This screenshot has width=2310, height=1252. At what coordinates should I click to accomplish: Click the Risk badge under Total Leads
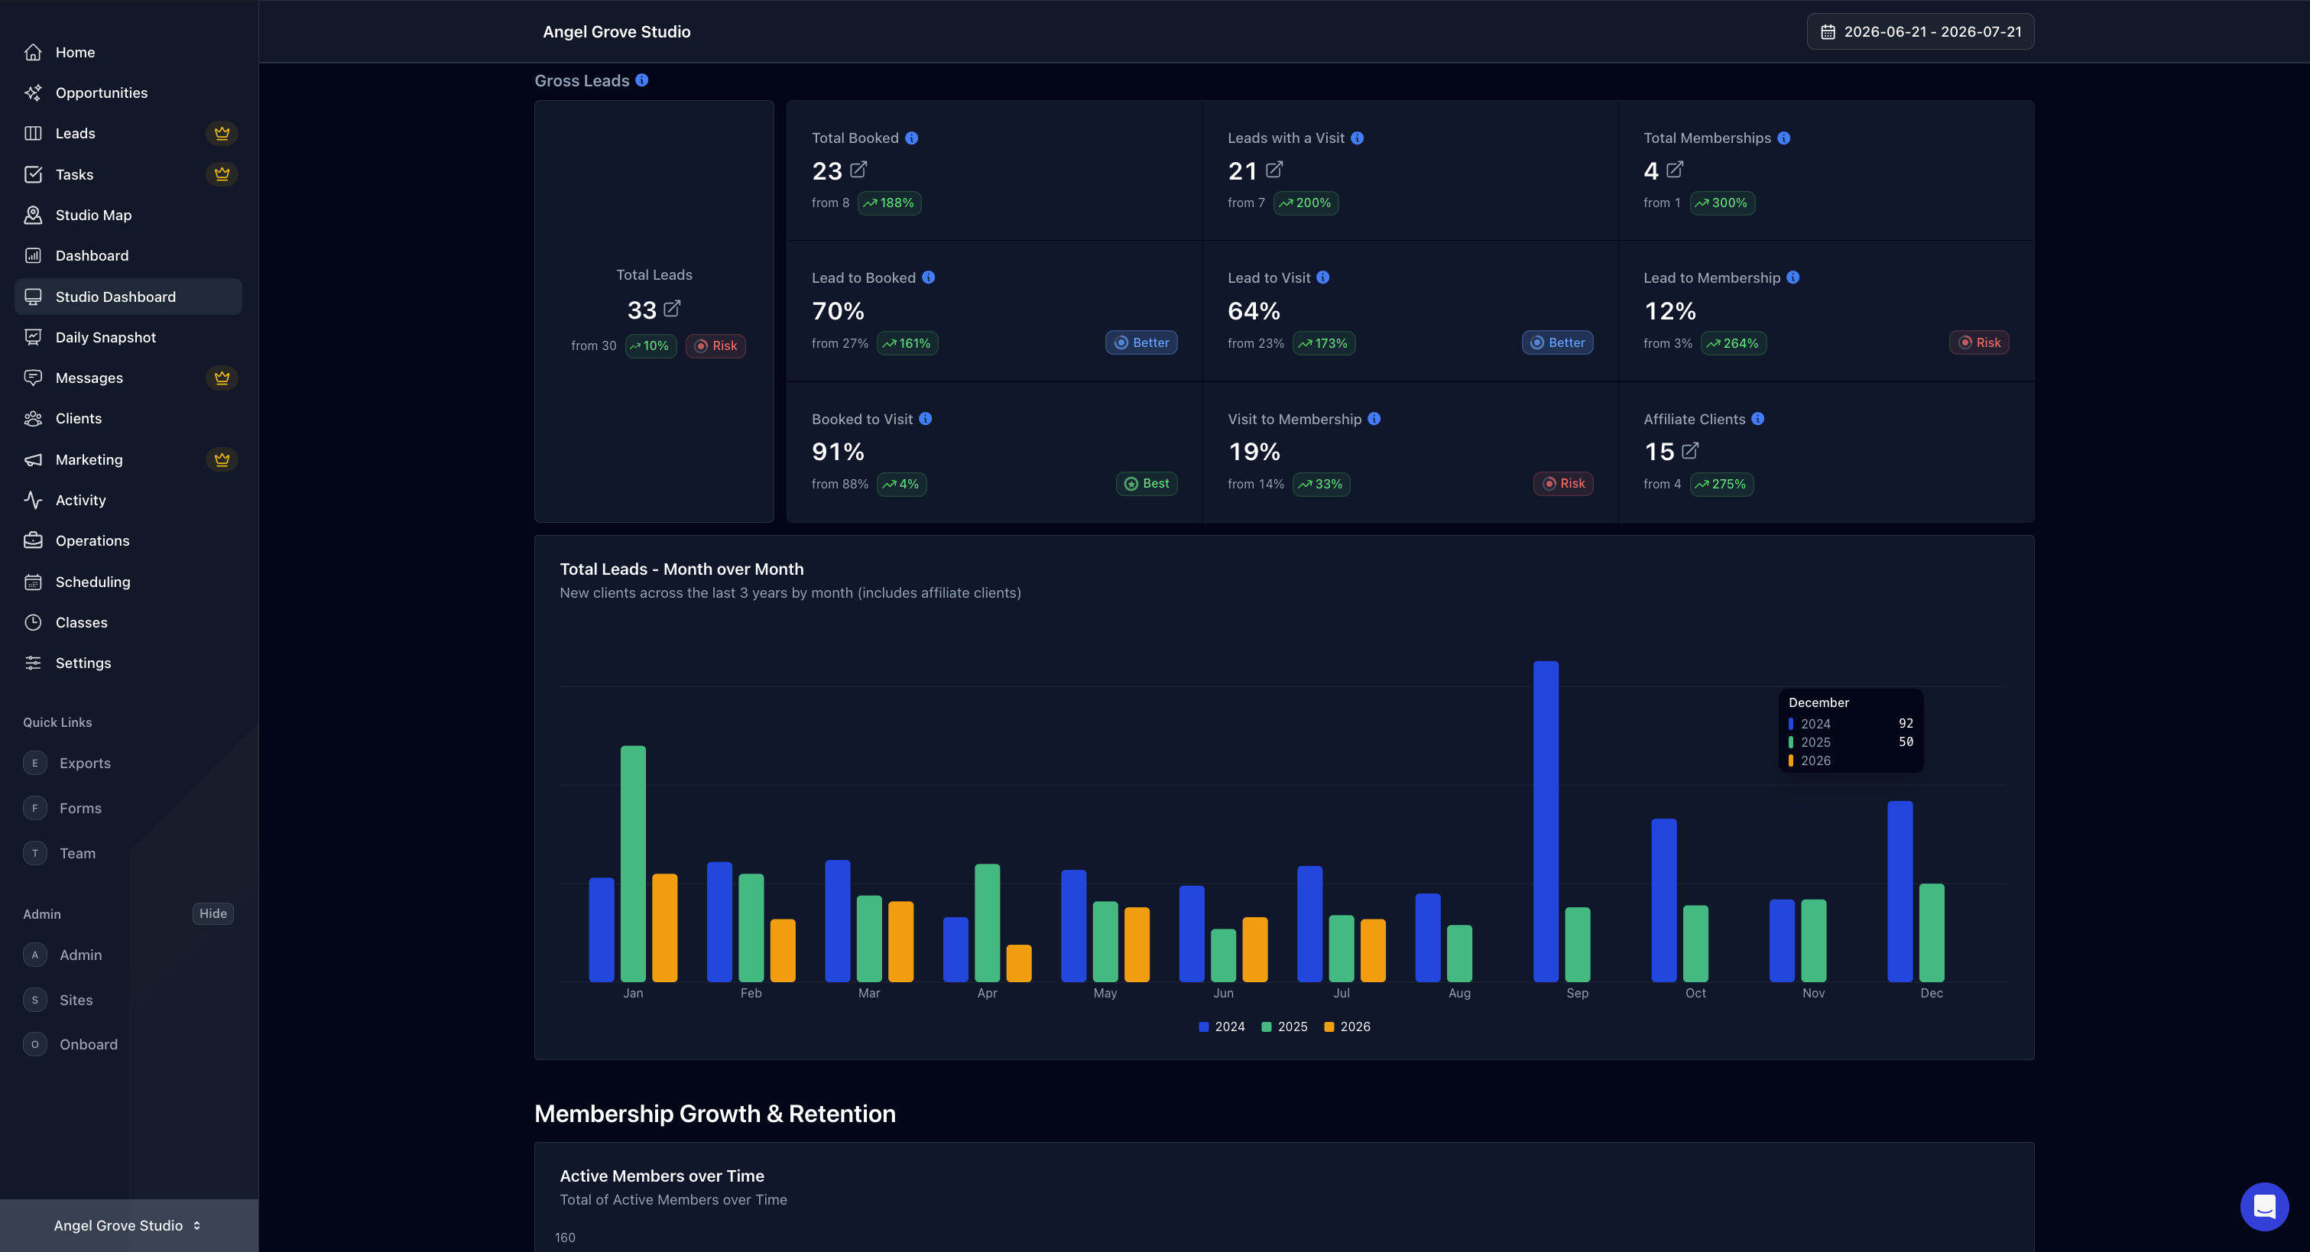(715, 346)
